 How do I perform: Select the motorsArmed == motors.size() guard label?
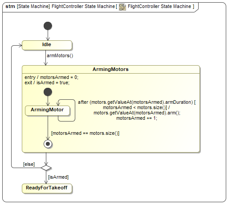coord(85,133)
